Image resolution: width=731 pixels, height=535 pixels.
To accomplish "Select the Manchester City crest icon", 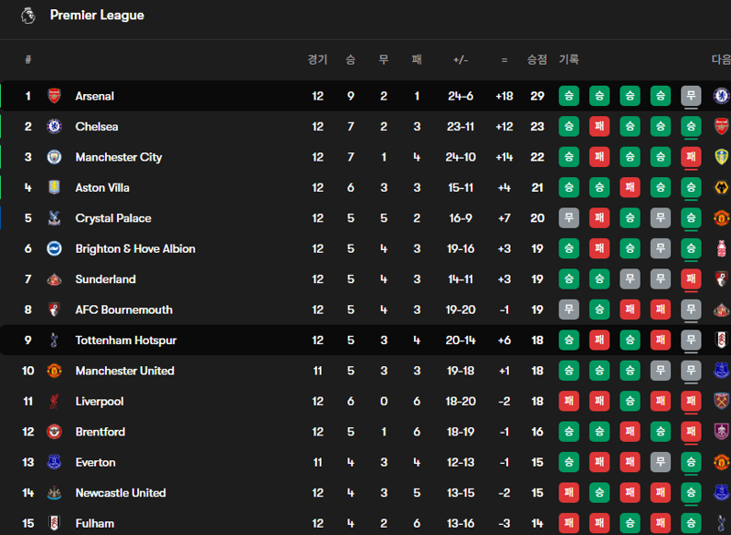I will point(54,157).
